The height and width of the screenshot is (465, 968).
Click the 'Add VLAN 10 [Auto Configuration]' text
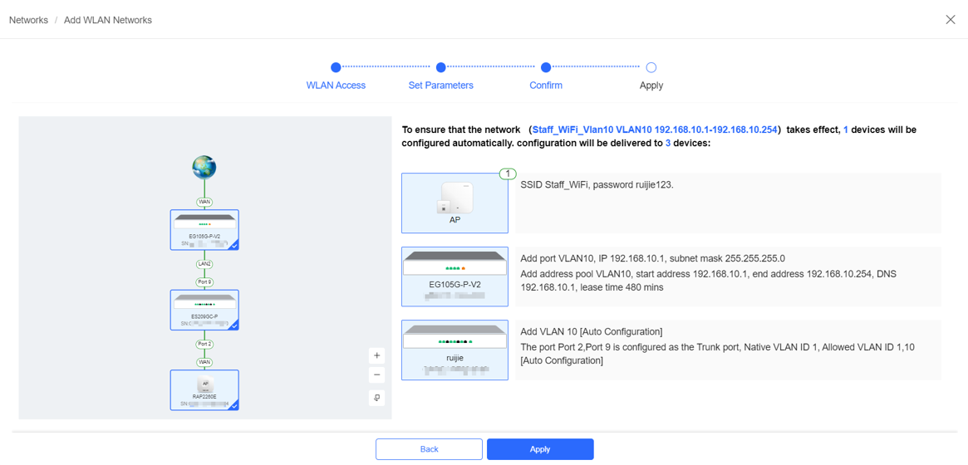[x=592, y=332]
